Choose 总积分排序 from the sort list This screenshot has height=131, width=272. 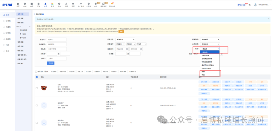click(x=206, y=55)
